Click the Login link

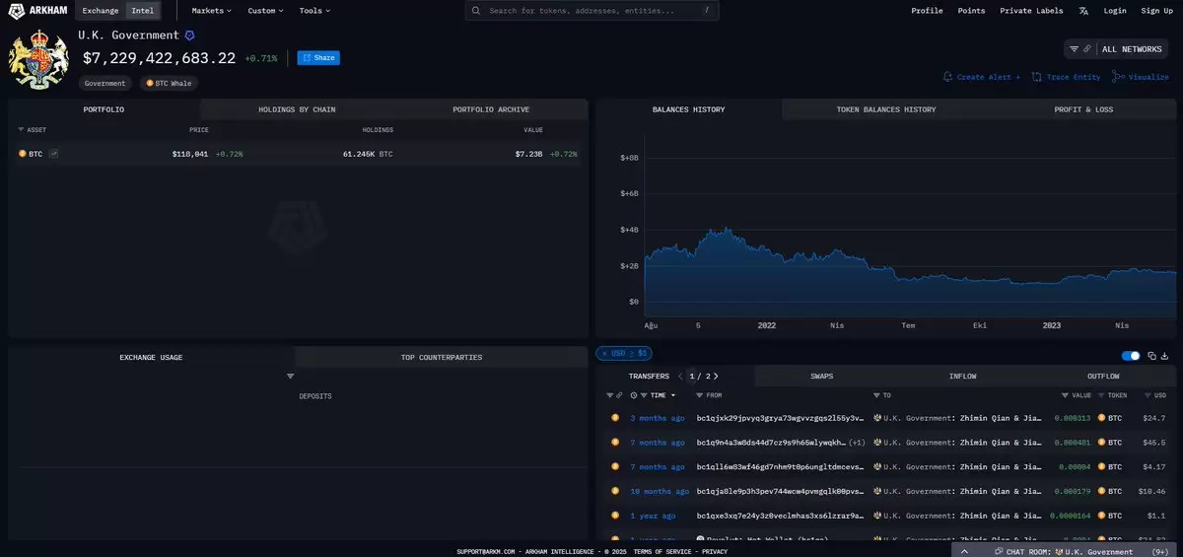click(1115, 11)
